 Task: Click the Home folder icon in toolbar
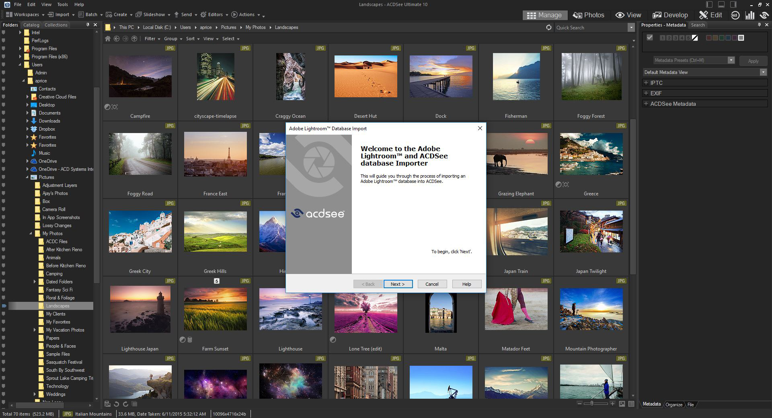[x=108, y=39]
